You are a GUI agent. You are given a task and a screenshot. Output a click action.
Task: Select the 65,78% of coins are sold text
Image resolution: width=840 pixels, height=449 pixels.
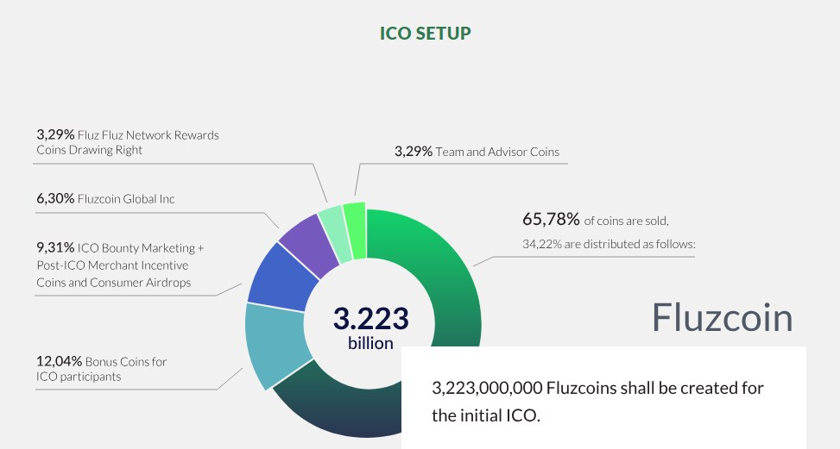click(596, 220)
